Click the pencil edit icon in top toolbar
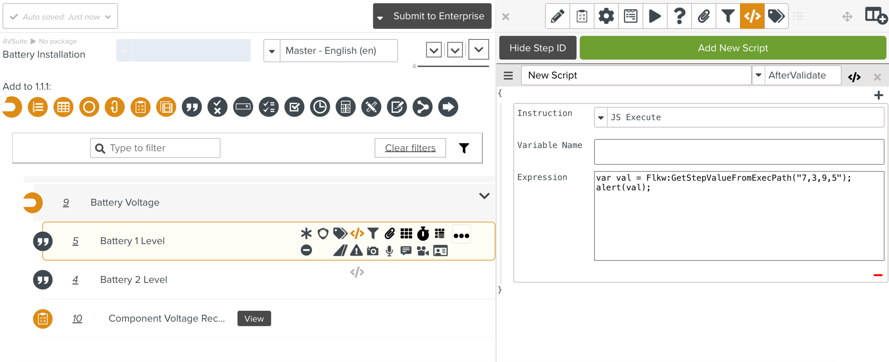The width and height of the screenshot is (889, 362). pos(557,16)
